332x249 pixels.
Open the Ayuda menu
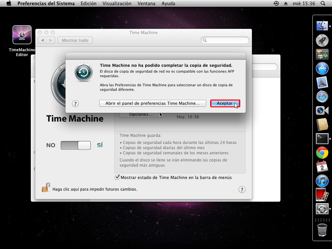click(x=168, y=4)
